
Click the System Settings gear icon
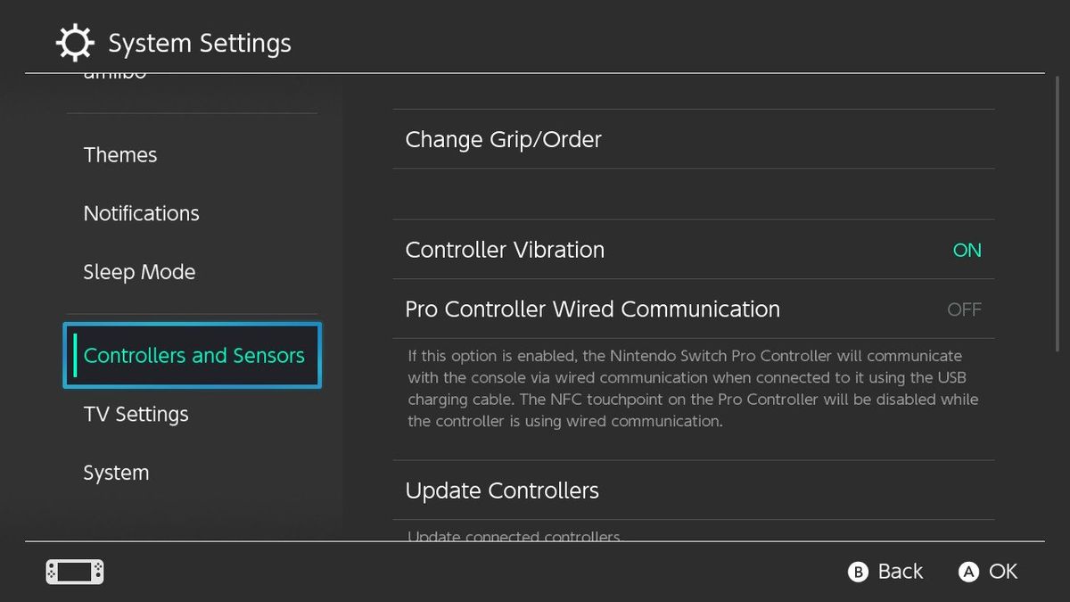[x=75, y=42]
